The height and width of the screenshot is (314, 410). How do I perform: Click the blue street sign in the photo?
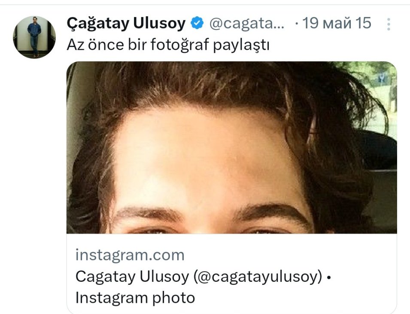click(x=382, y=78)
